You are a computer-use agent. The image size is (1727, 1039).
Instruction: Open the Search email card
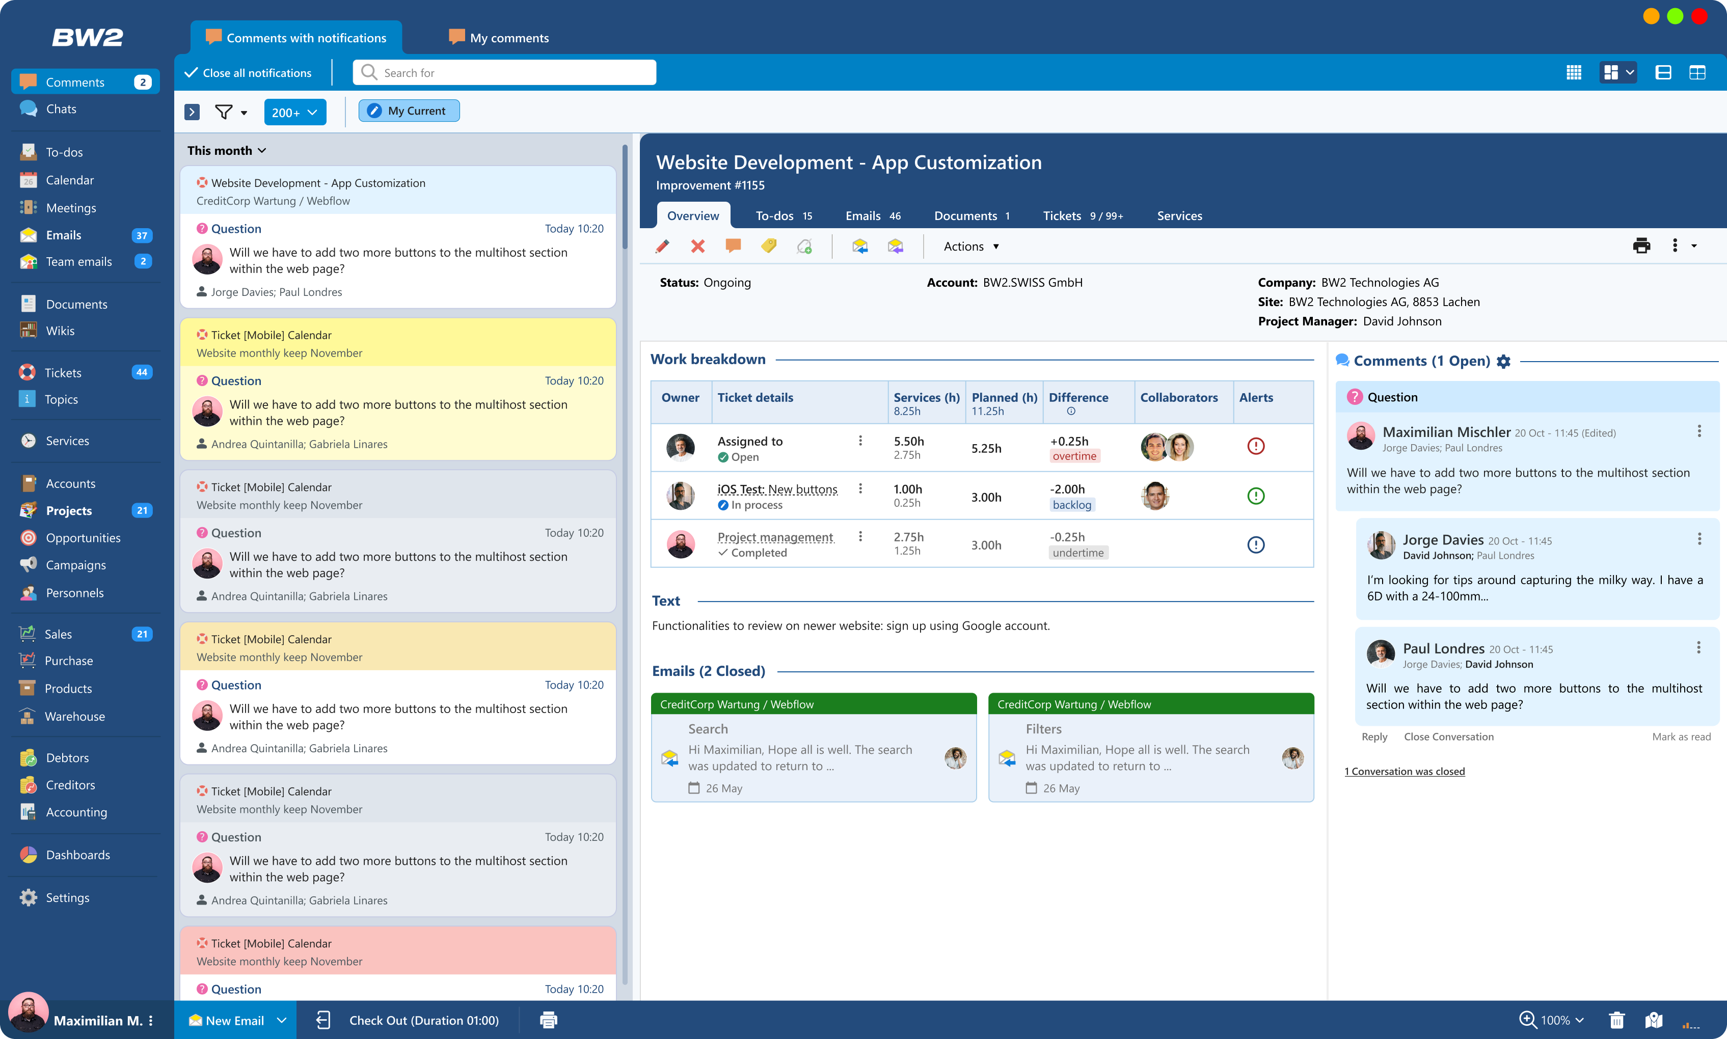pyautogui.click(x=813, y=748)
